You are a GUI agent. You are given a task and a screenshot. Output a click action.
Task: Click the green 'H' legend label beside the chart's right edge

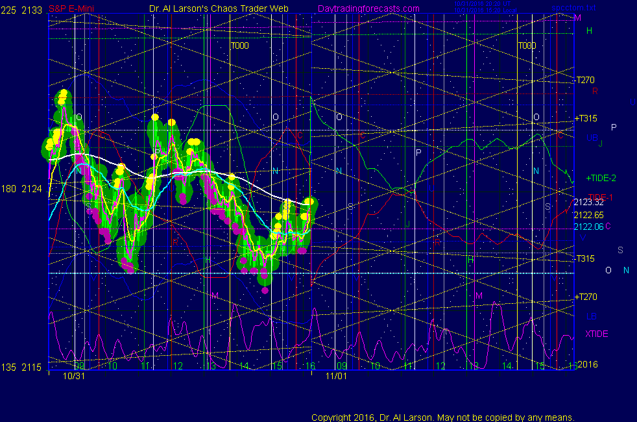(x=589, y=31)
